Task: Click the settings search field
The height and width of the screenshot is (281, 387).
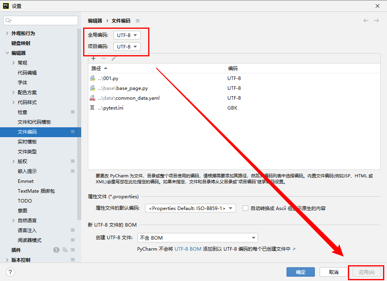Action: click(39, 20)
